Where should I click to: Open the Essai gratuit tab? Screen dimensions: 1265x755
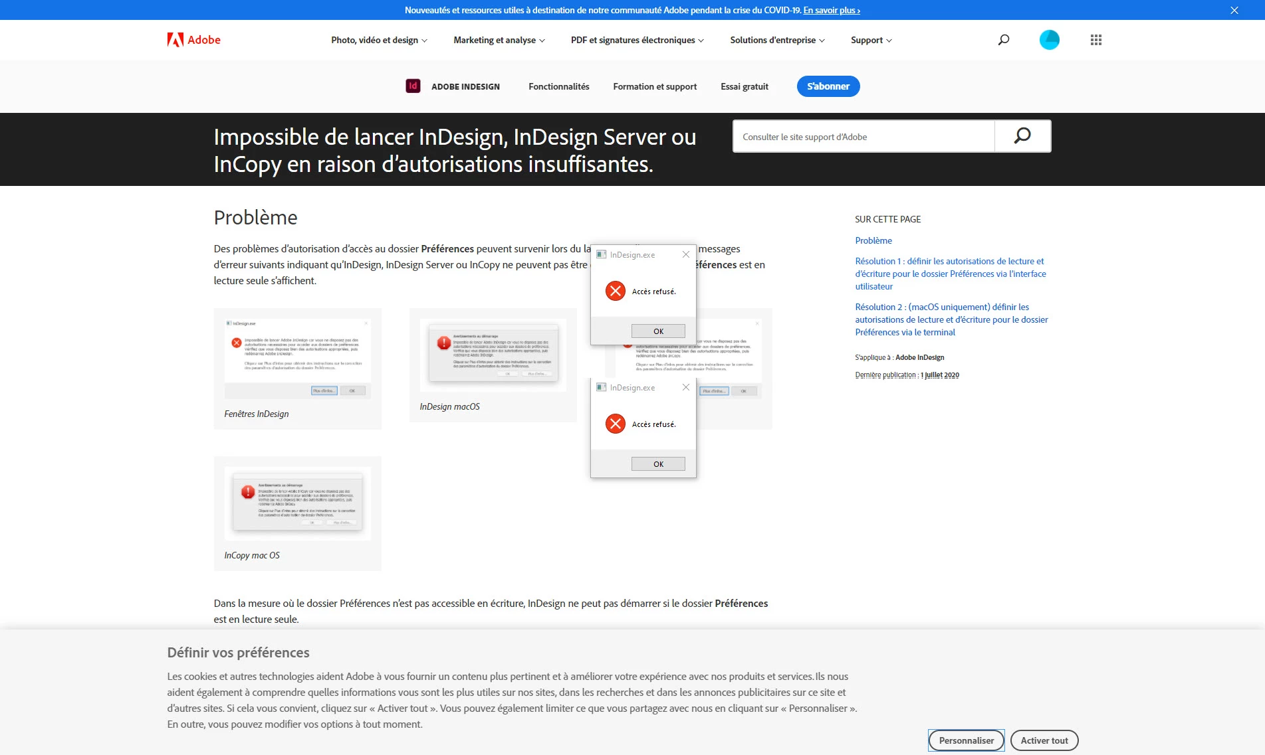(745, 86)
